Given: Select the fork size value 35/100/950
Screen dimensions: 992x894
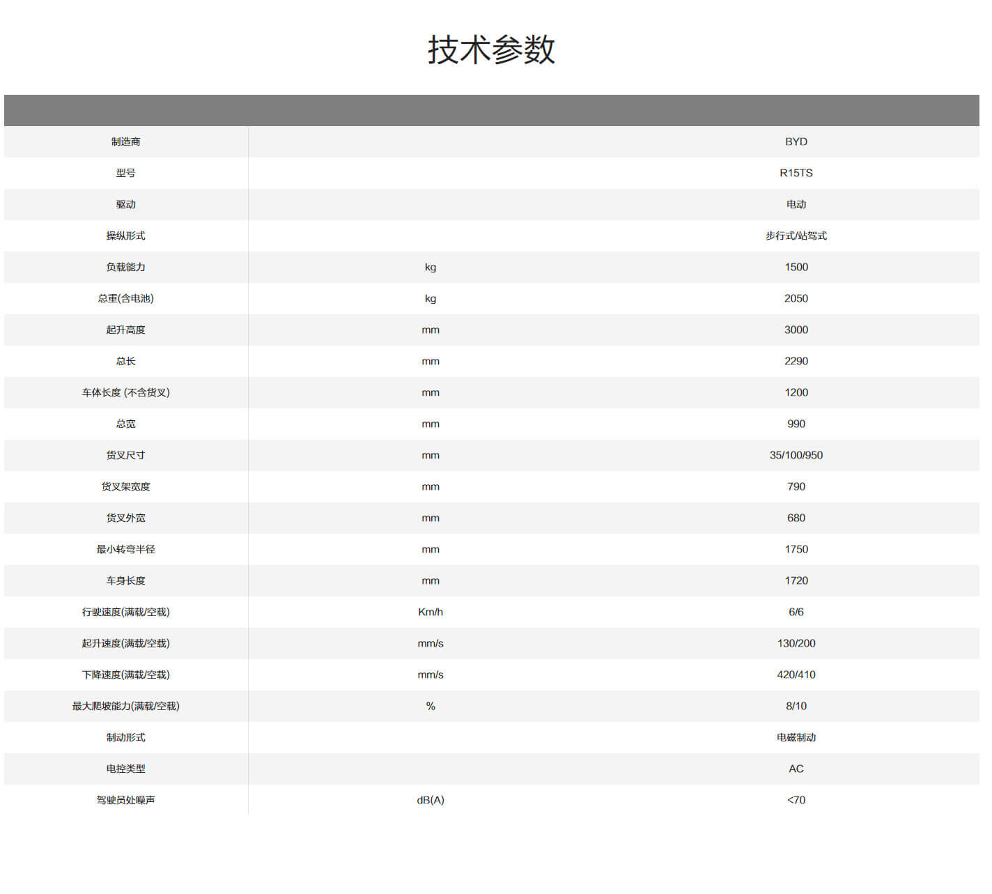Looking at the screenshot, I should coord(796,455).
